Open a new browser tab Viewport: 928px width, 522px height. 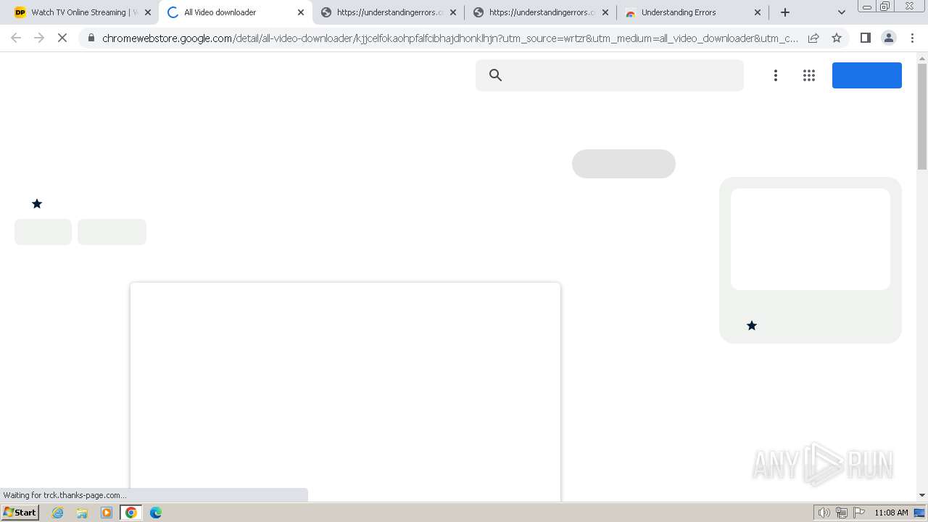click(x=785, y=12)
